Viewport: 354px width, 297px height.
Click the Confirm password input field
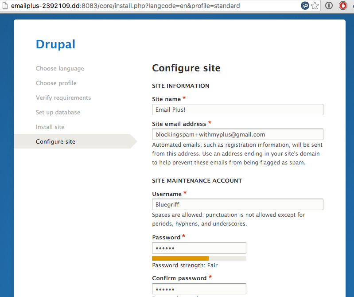(x=199, y=289)
